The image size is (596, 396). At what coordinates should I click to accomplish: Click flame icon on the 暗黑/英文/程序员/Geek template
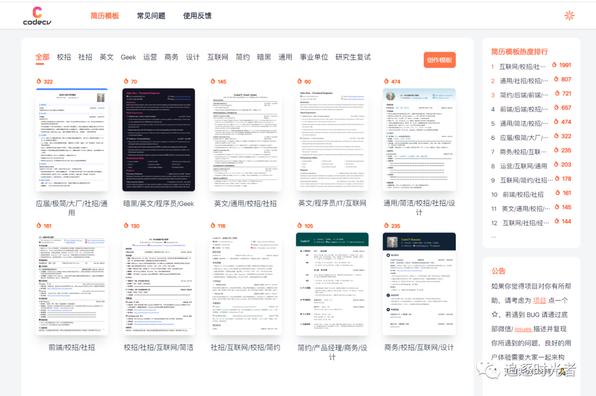point(126,81)
